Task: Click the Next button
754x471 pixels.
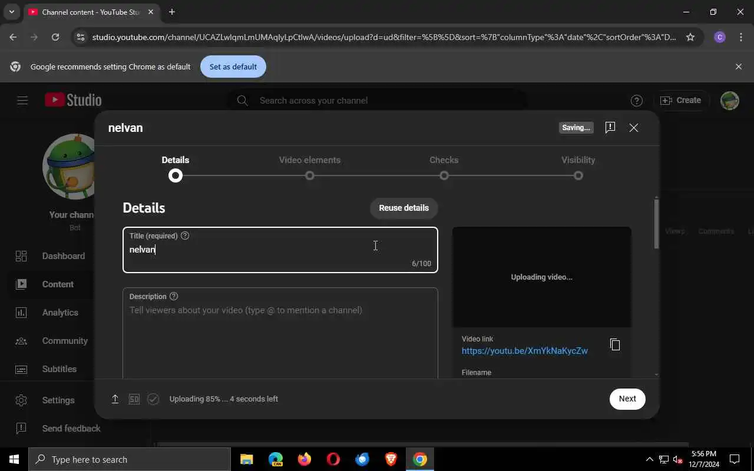Action: click(627, 399)
